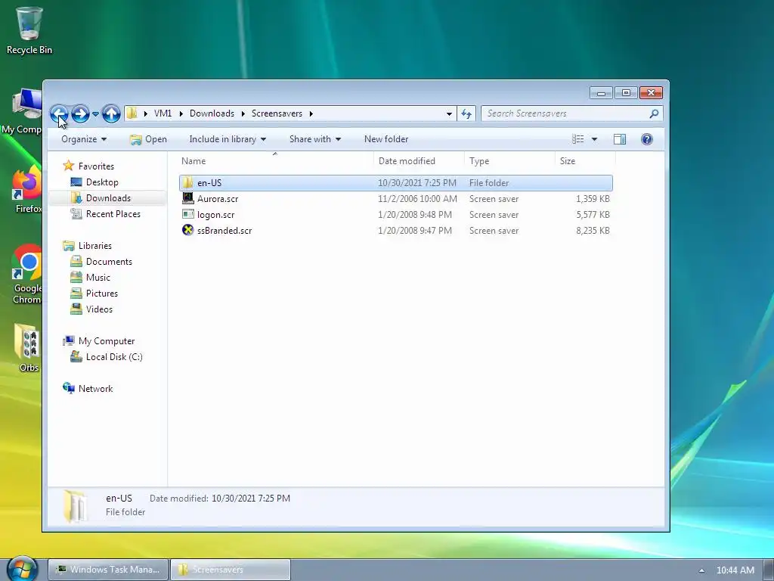This screenshot has height=581, width=774.
Task: Expand the arrow between VM1 and Downloads
Action: point(181,113)
